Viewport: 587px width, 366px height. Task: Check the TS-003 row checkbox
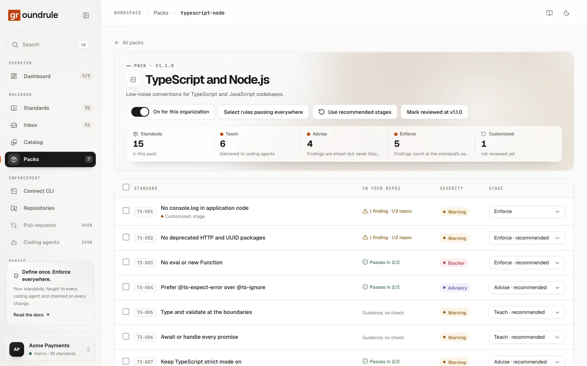click(x=126, y=262)
